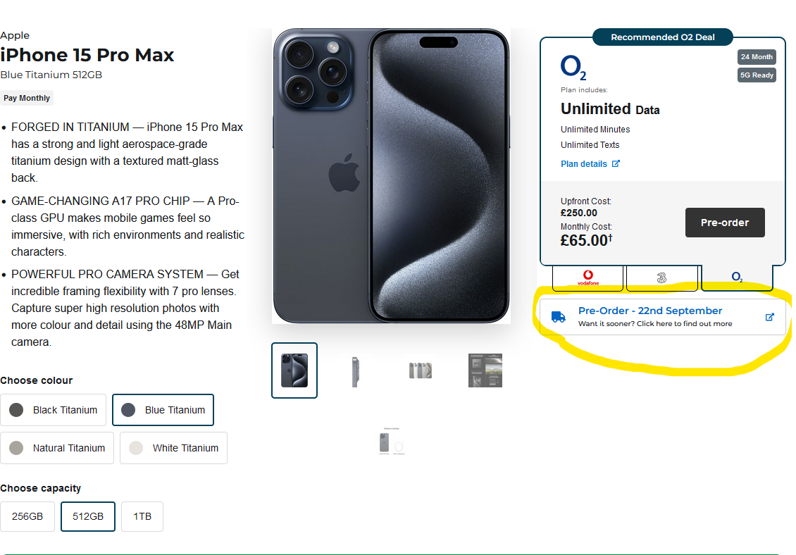Click the O2 logo in deal card
The image size is (796, 555).
pyautogui.click(x=573, y=68)
